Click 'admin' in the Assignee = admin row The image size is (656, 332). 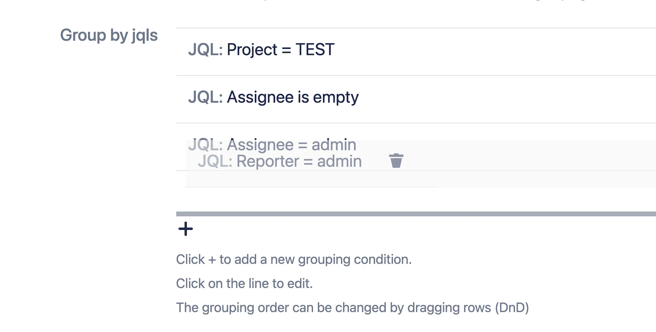pos(334,145)
